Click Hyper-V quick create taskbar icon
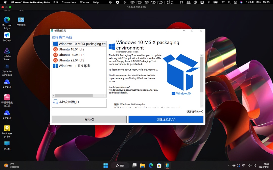Screen dimensions: 273x170 pos(167,165)
